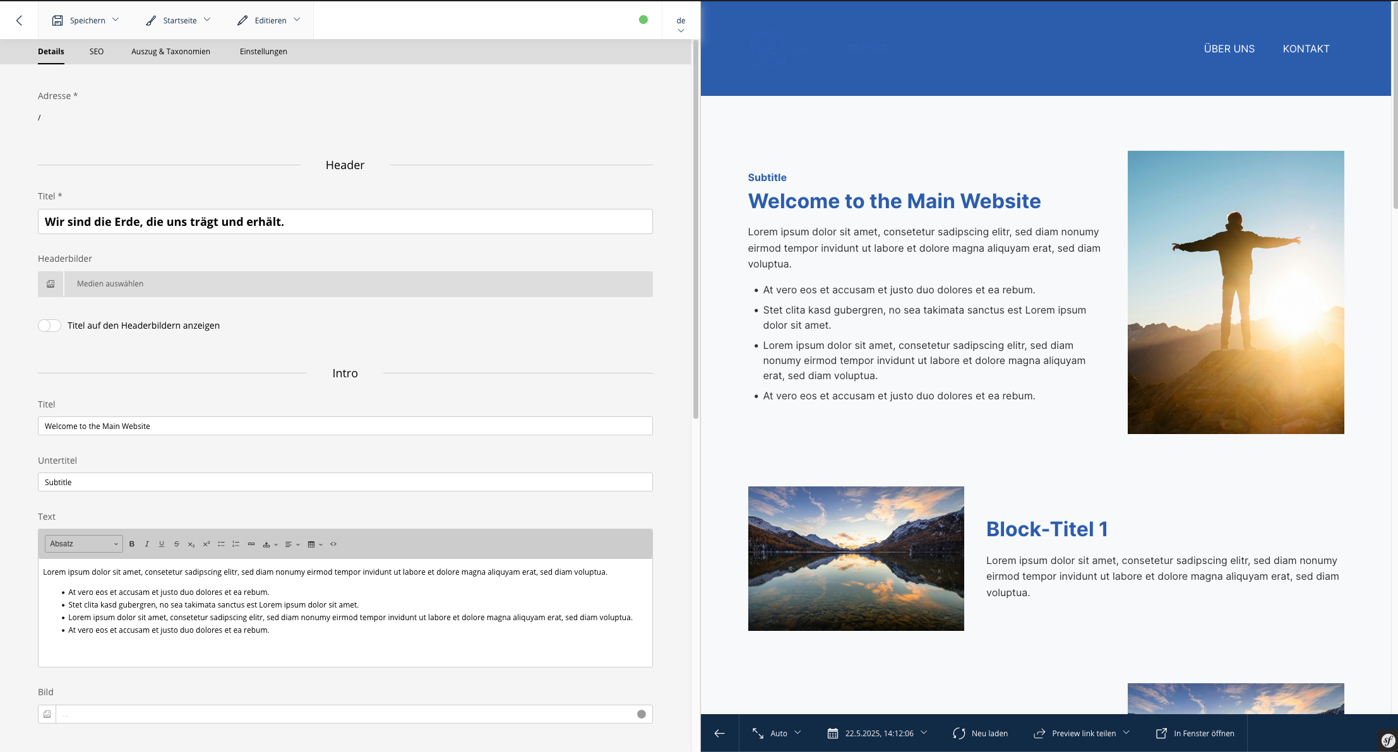Image resolution: width=1398 pixels, height=752 pixels.
Task: Open the Auszug & Taxonomien tab
Action: point(170,52)
